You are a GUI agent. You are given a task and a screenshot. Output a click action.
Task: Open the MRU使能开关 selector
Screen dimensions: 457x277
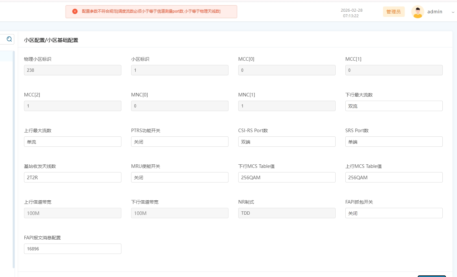coord(179,177)
